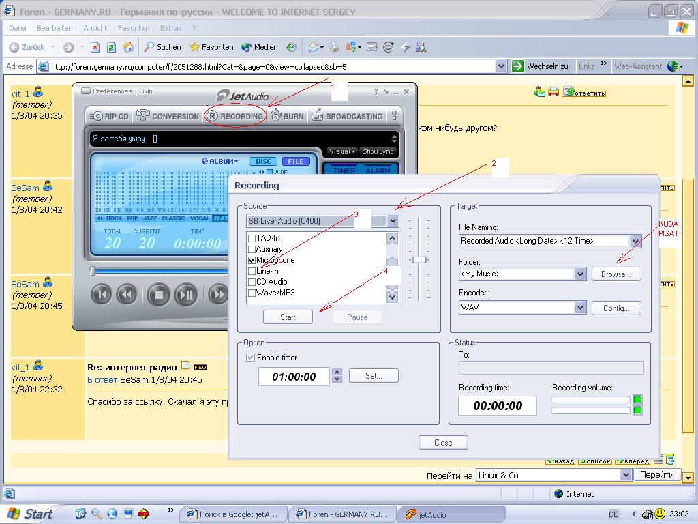Click the Start recording button
698x524 pixels.
[x=288, y=317]
